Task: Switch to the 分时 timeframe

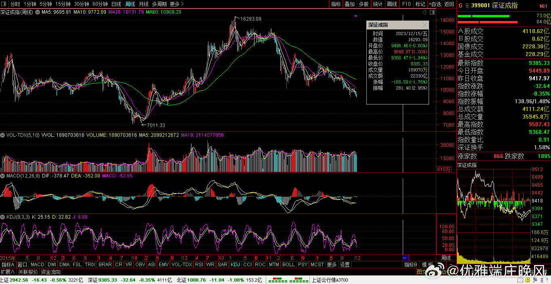Action: (x=15, y=4)
